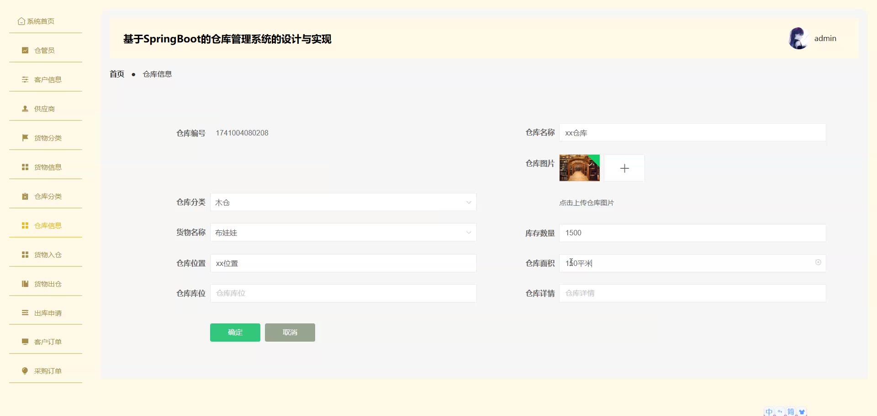Clear the 仓库面积 field with its clear icon
This screenshot has width=877, height=416.
(818, 262)
